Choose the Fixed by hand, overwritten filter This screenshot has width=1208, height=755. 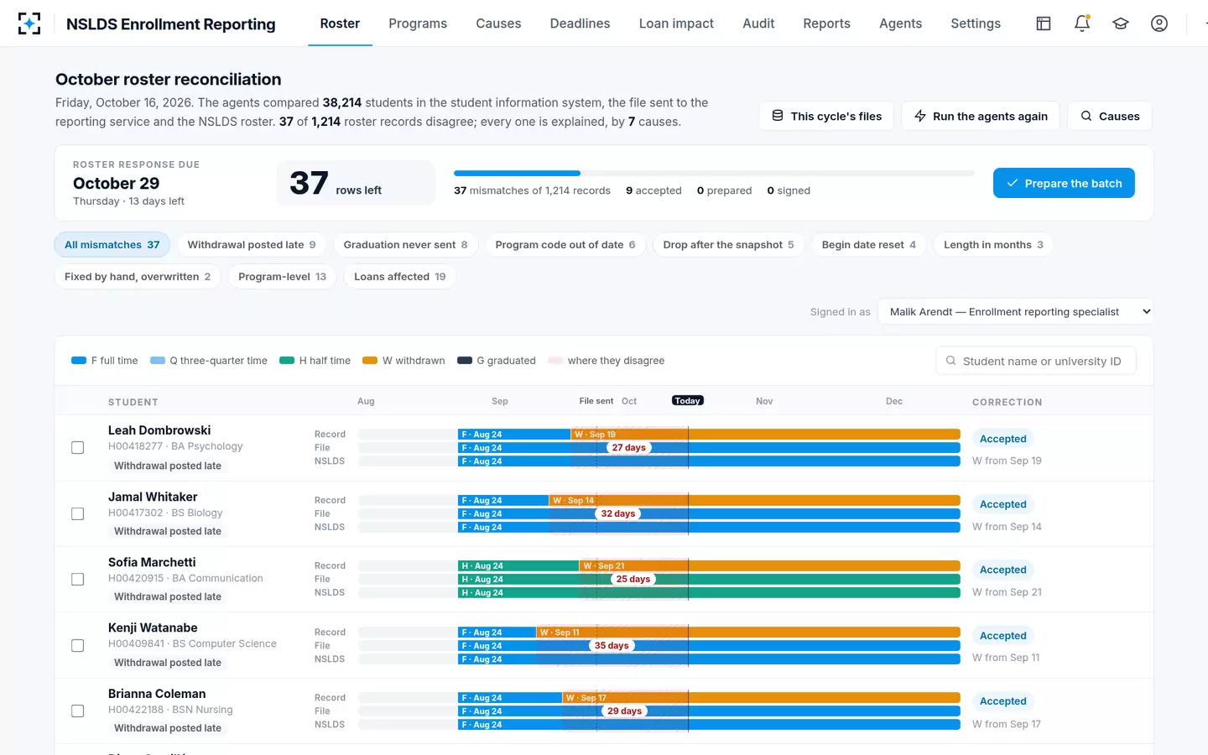point(138,277)
